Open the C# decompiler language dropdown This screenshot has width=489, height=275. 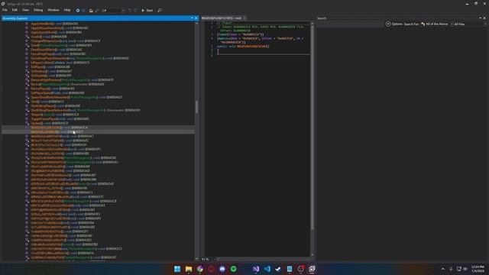[x=114, y=10]
